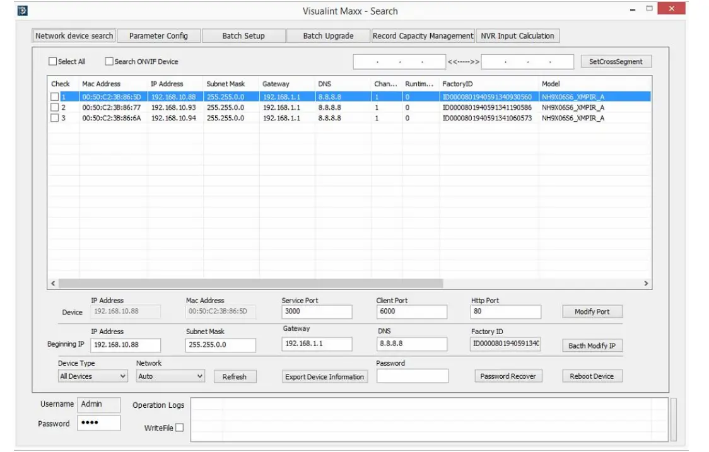709x452 pixels.
Task: Open the Network device search tab
Action: [x=74, y=36]
